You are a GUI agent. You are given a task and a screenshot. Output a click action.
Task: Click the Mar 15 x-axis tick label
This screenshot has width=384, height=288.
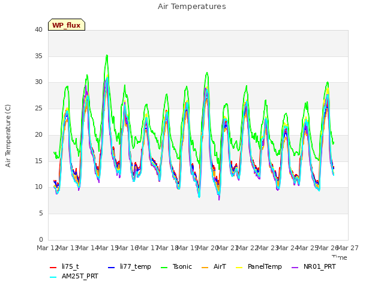point(108,248)
